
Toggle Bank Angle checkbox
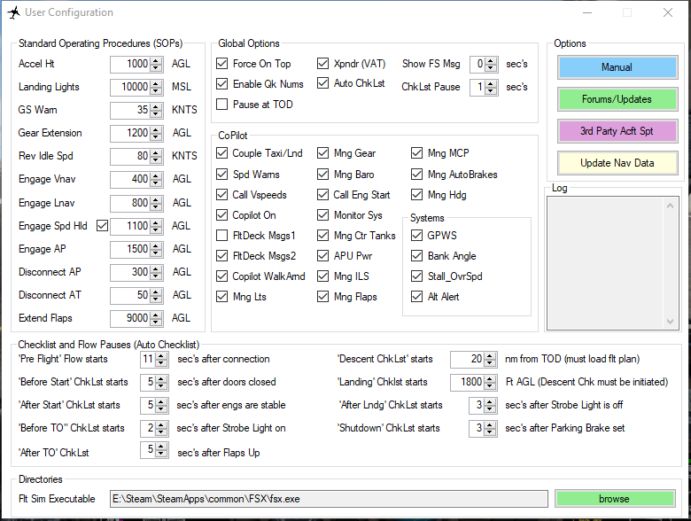417,256
